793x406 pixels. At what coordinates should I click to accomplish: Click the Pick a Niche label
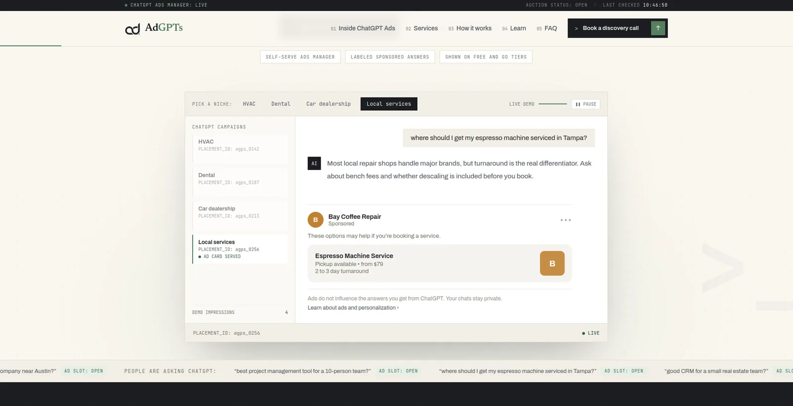tap(212, 104)
